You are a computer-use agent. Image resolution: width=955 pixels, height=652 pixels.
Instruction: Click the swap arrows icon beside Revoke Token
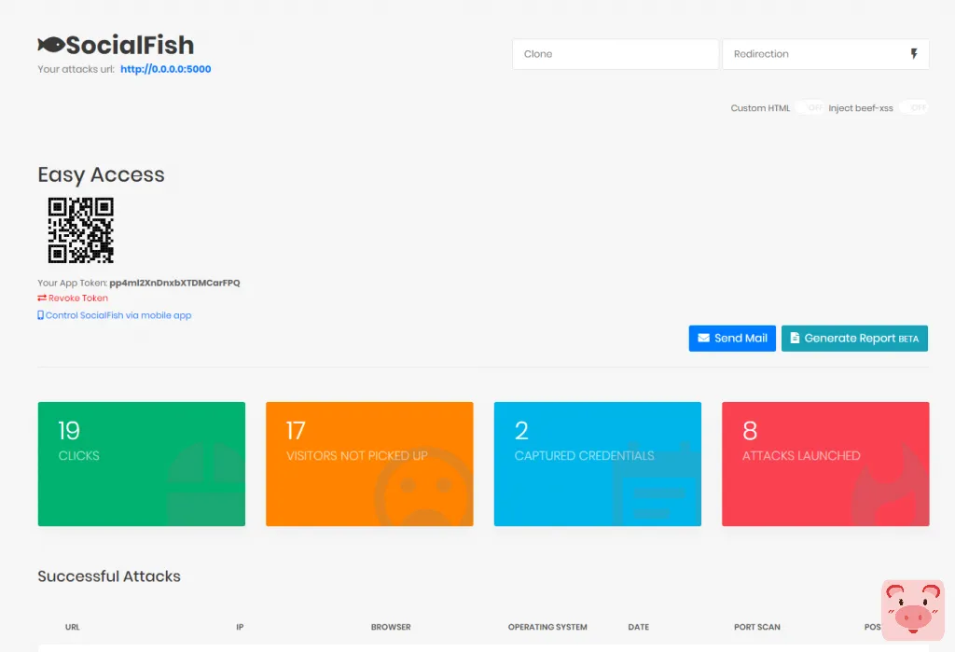click(x=42, y=298)
